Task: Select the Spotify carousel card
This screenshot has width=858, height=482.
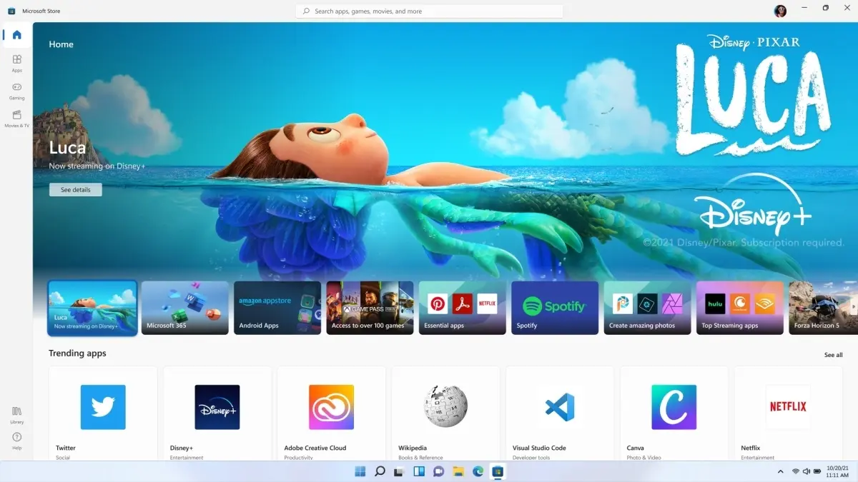Action: tap(555, 308)
